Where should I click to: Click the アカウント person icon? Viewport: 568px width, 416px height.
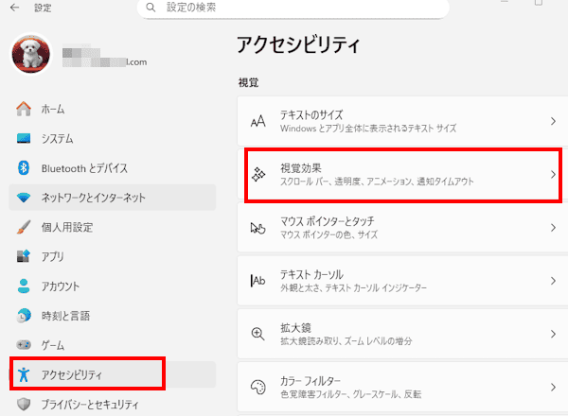coord(24,286)
